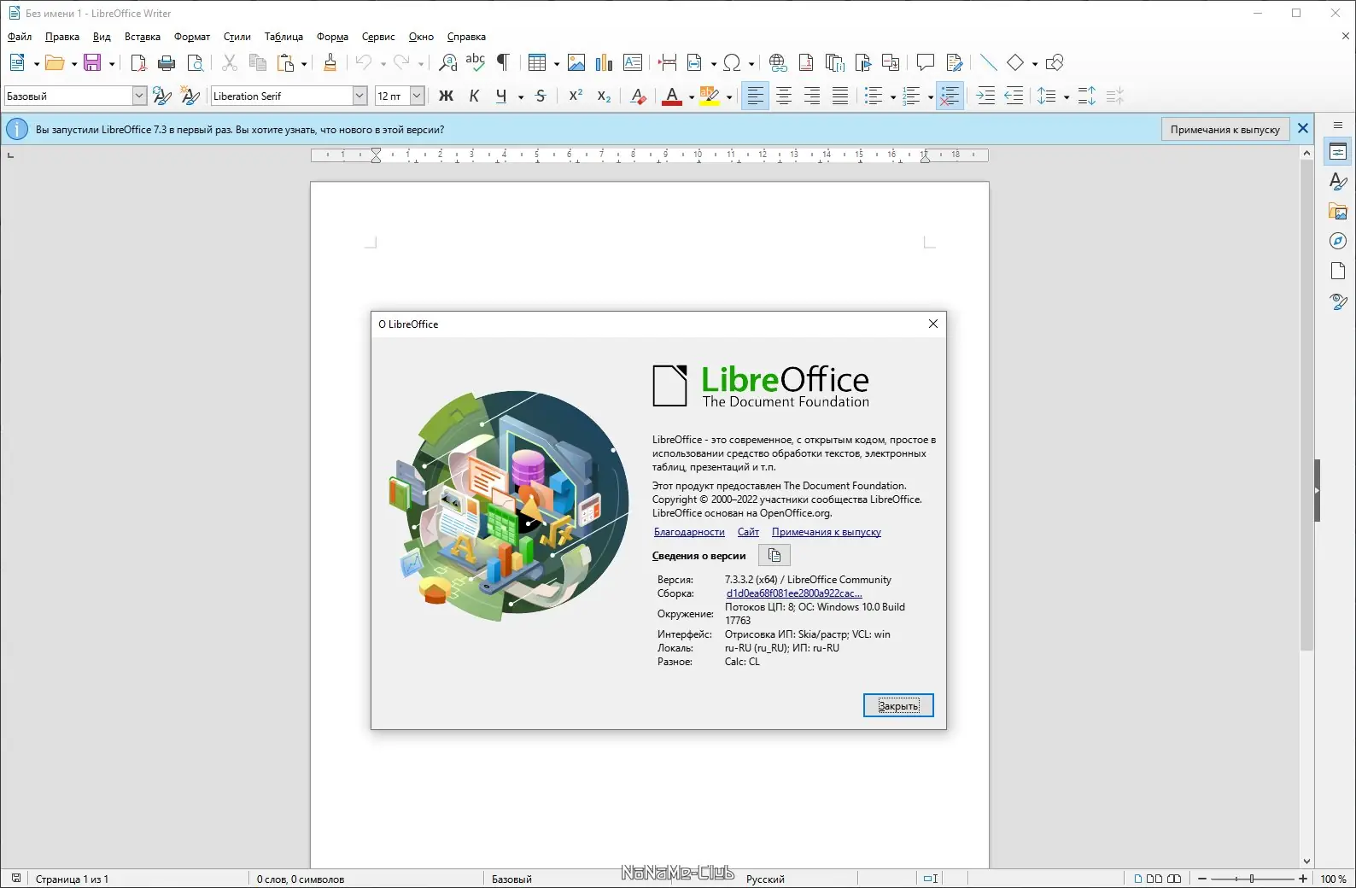Screen dimensions: 1356x888
Task: Open the Сервис menu
Action: [x=377, y=37]
